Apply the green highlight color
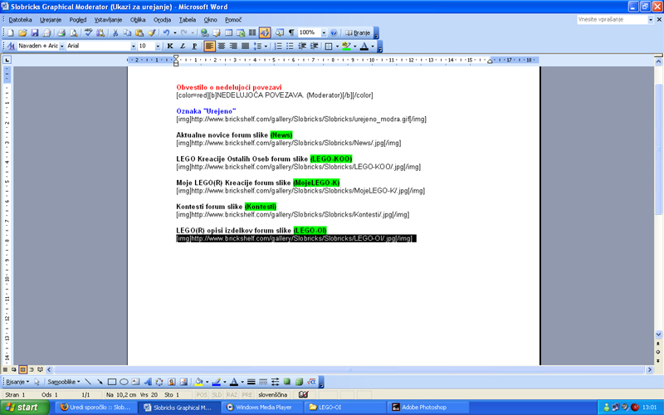This screenshot has height=415, width=664. [346, 46]
